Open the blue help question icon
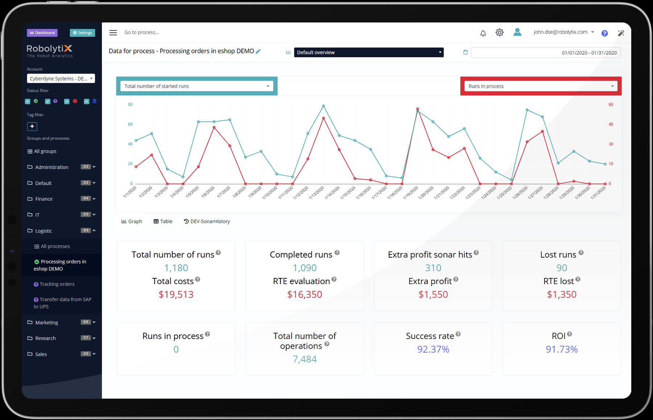The image size is (653, 420). [604, 33]
